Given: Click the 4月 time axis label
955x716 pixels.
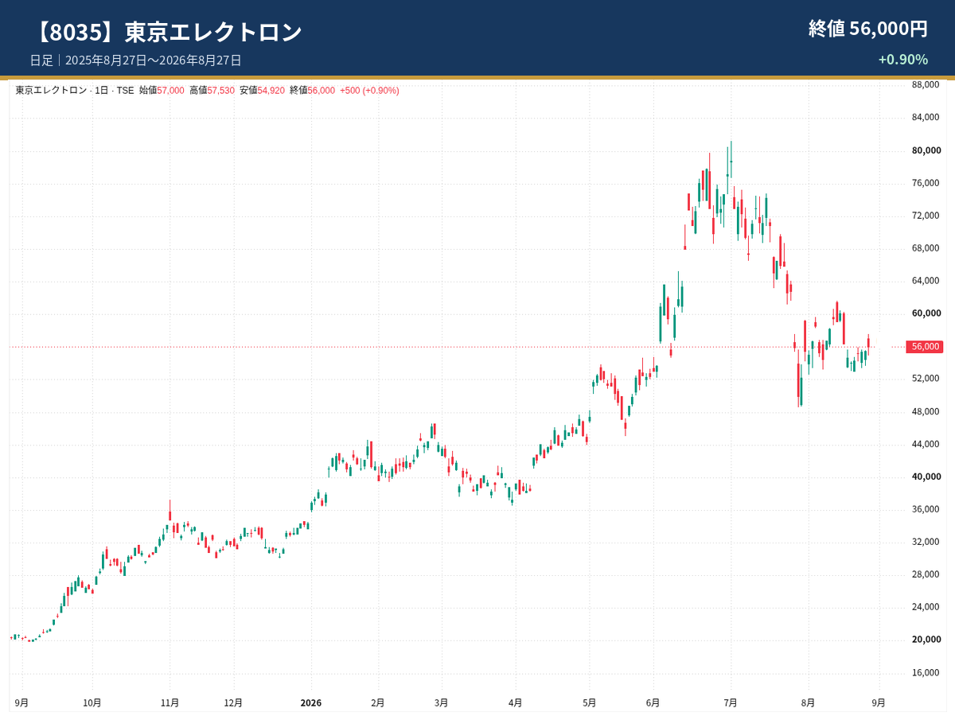Looking at the screenshot, I should pos(516,703).
